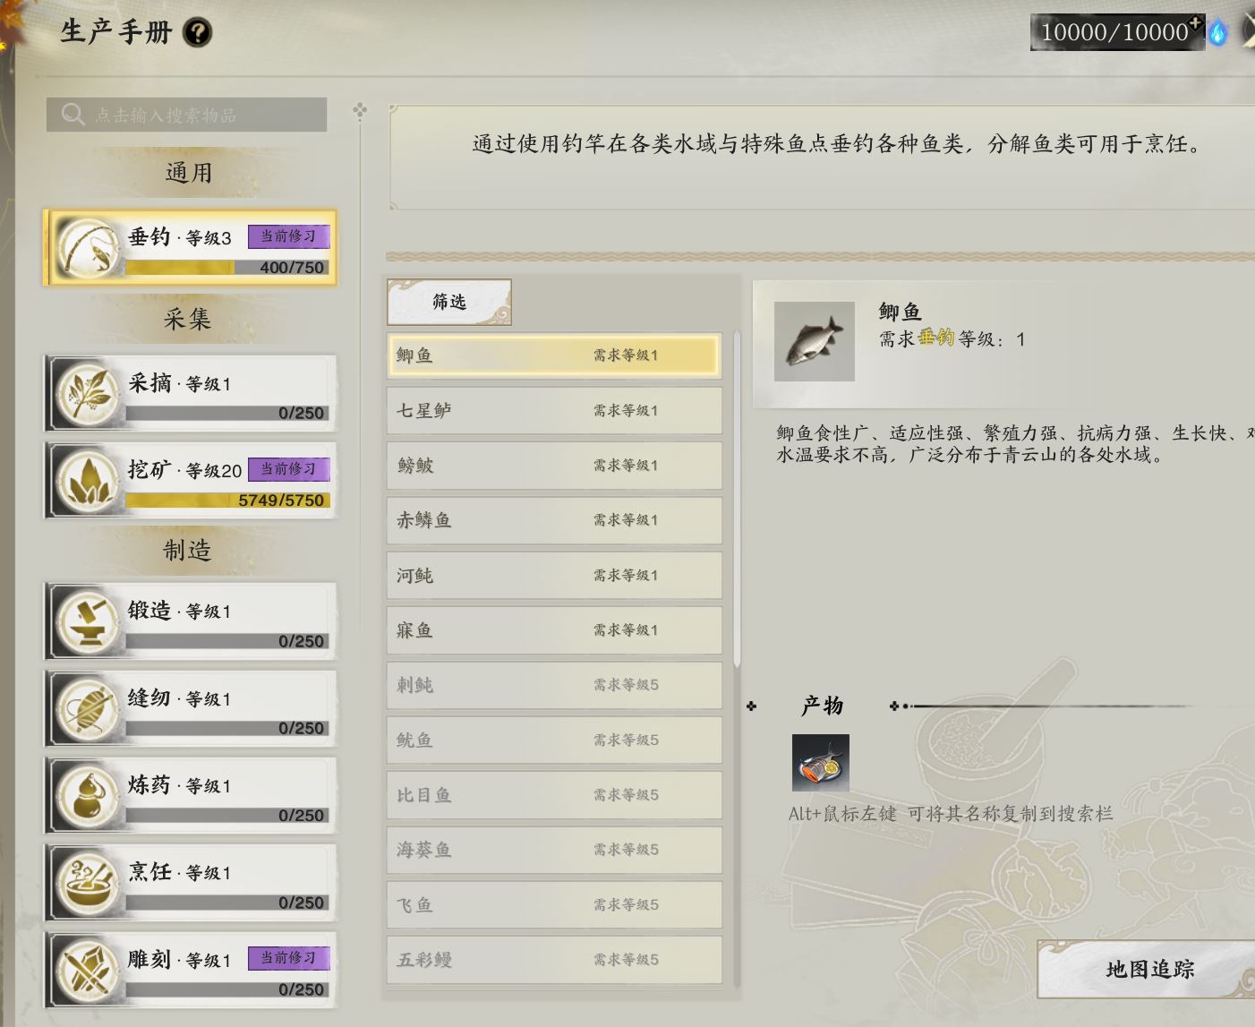
Task: Click the fish product item thumbnail
Action: (x=820, y=763)
